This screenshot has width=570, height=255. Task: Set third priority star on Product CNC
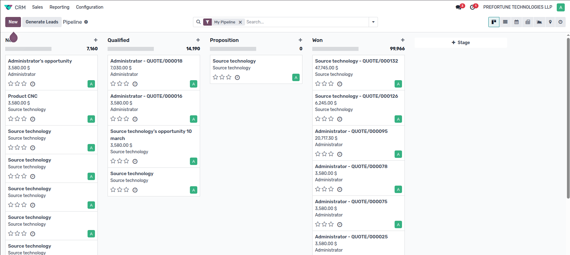(x=24, y=119)
